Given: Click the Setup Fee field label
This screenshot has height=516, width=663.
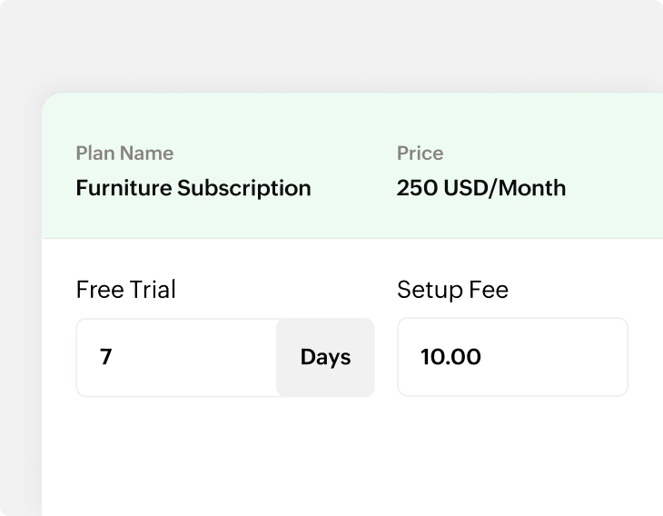Looking at the screenshot, I should [x=452, y=290].
